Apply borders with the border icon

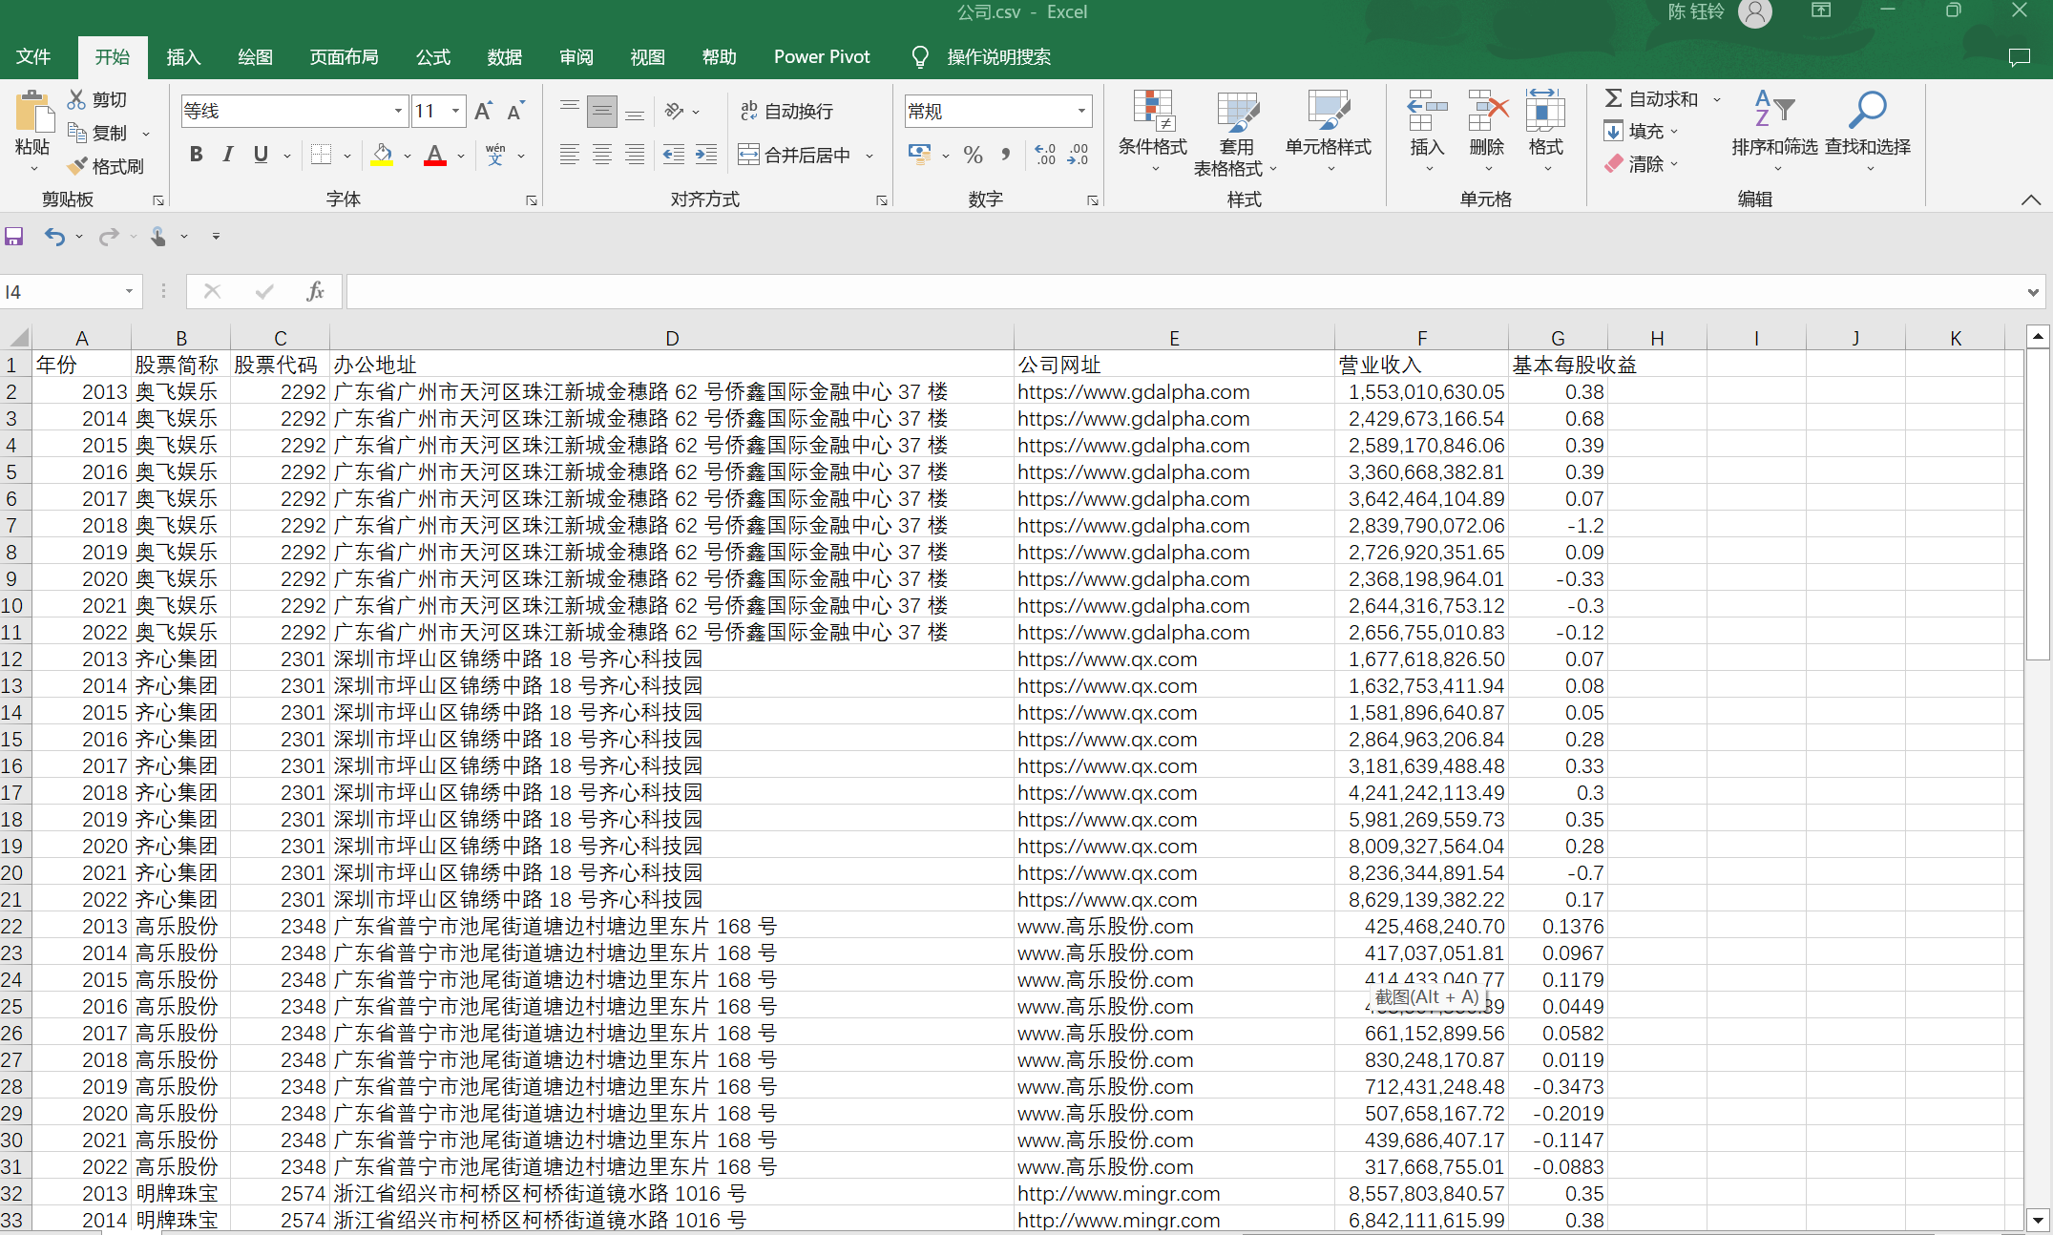[x=322, y=155]
